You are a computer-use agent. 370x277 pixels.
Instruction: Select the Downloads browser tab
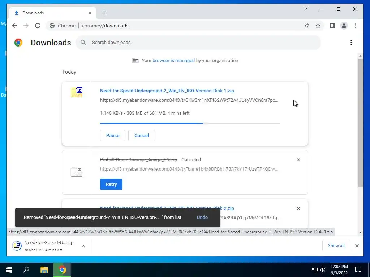(x=53, y=13)
